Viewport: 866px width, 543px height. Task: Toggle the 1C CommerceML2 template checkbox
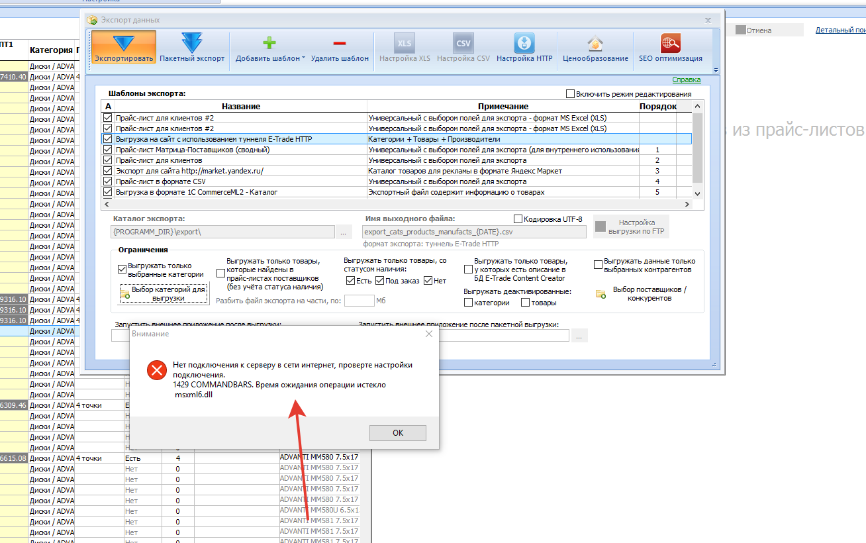coord(108,192)
